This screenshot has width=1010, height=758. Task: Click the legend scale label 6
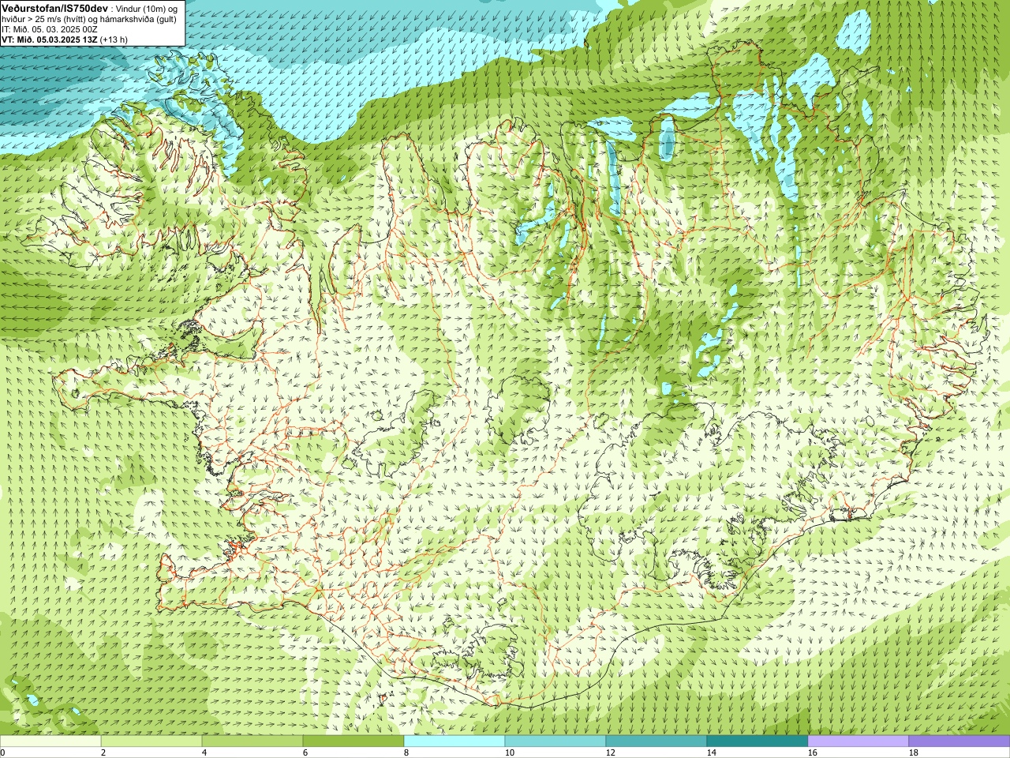tap(305, 752)
